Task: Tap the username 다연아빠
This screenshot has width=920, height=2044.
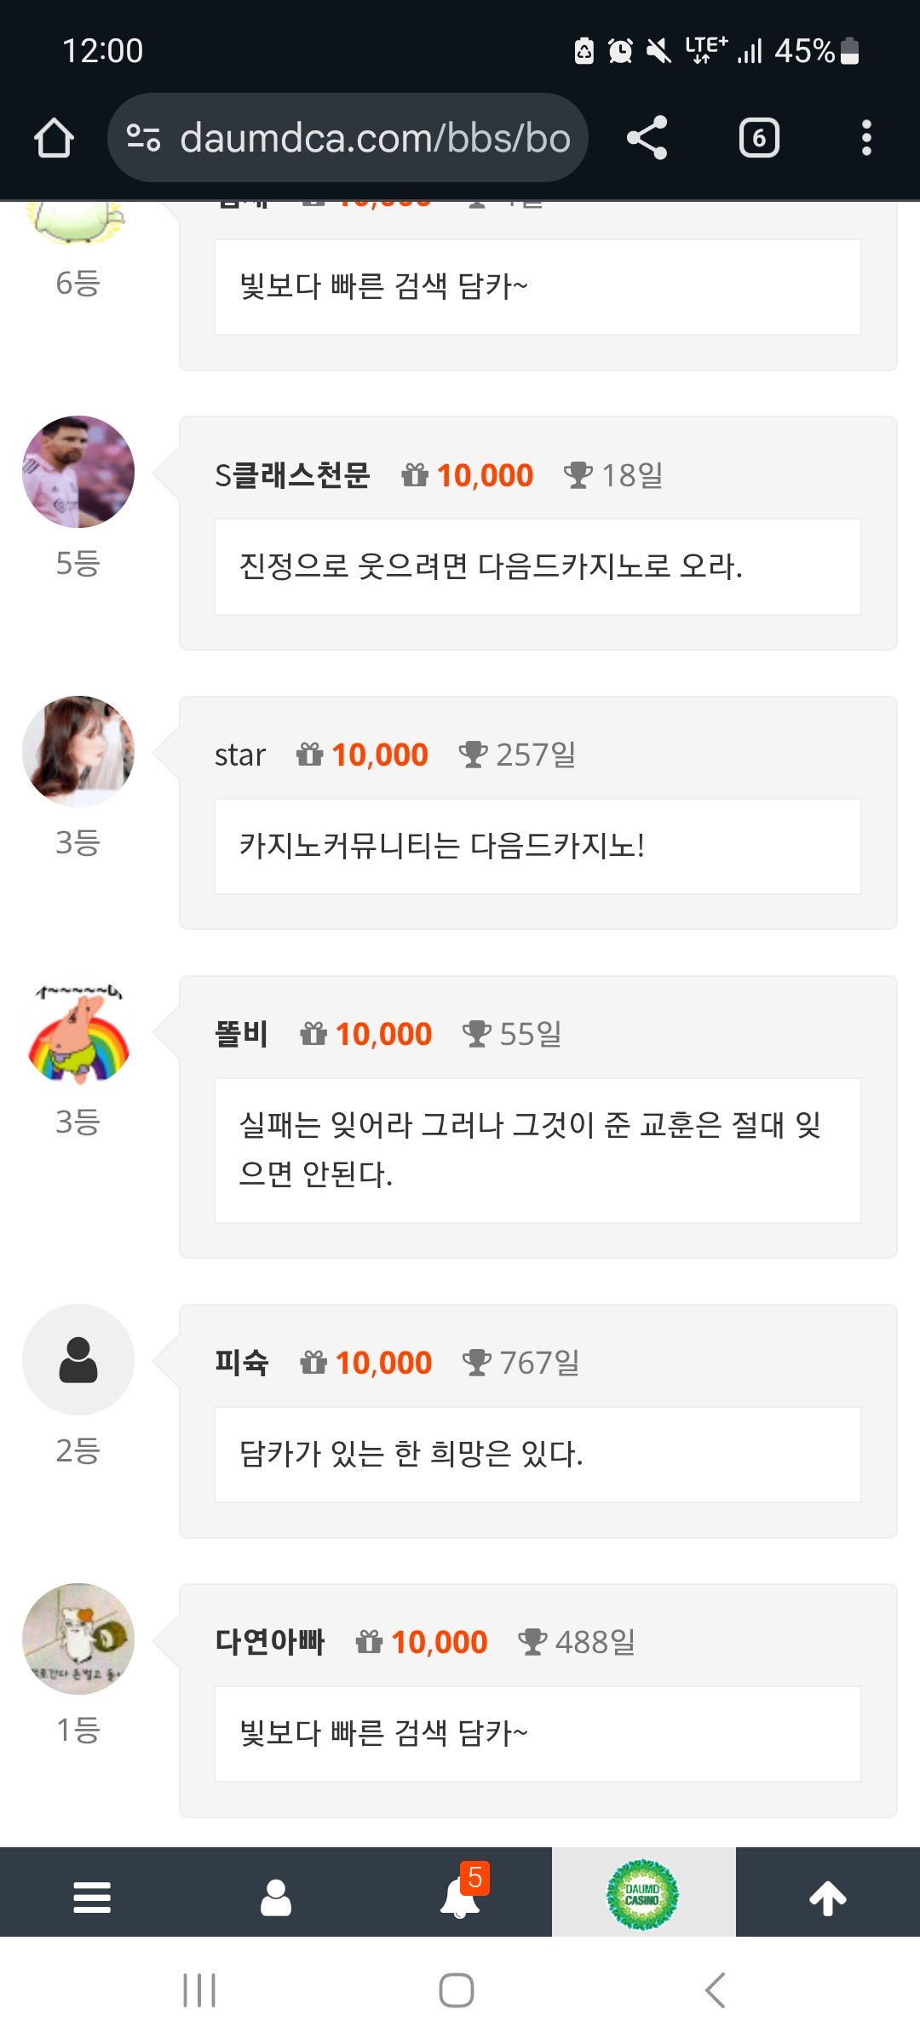Action: (x=270, y=1642)
